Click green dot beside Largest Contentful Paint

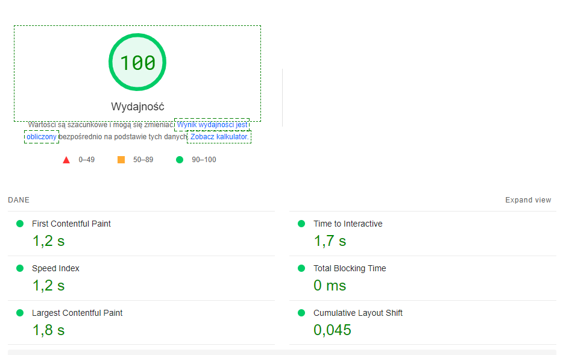pyautogui.click(x=20, y=313)
